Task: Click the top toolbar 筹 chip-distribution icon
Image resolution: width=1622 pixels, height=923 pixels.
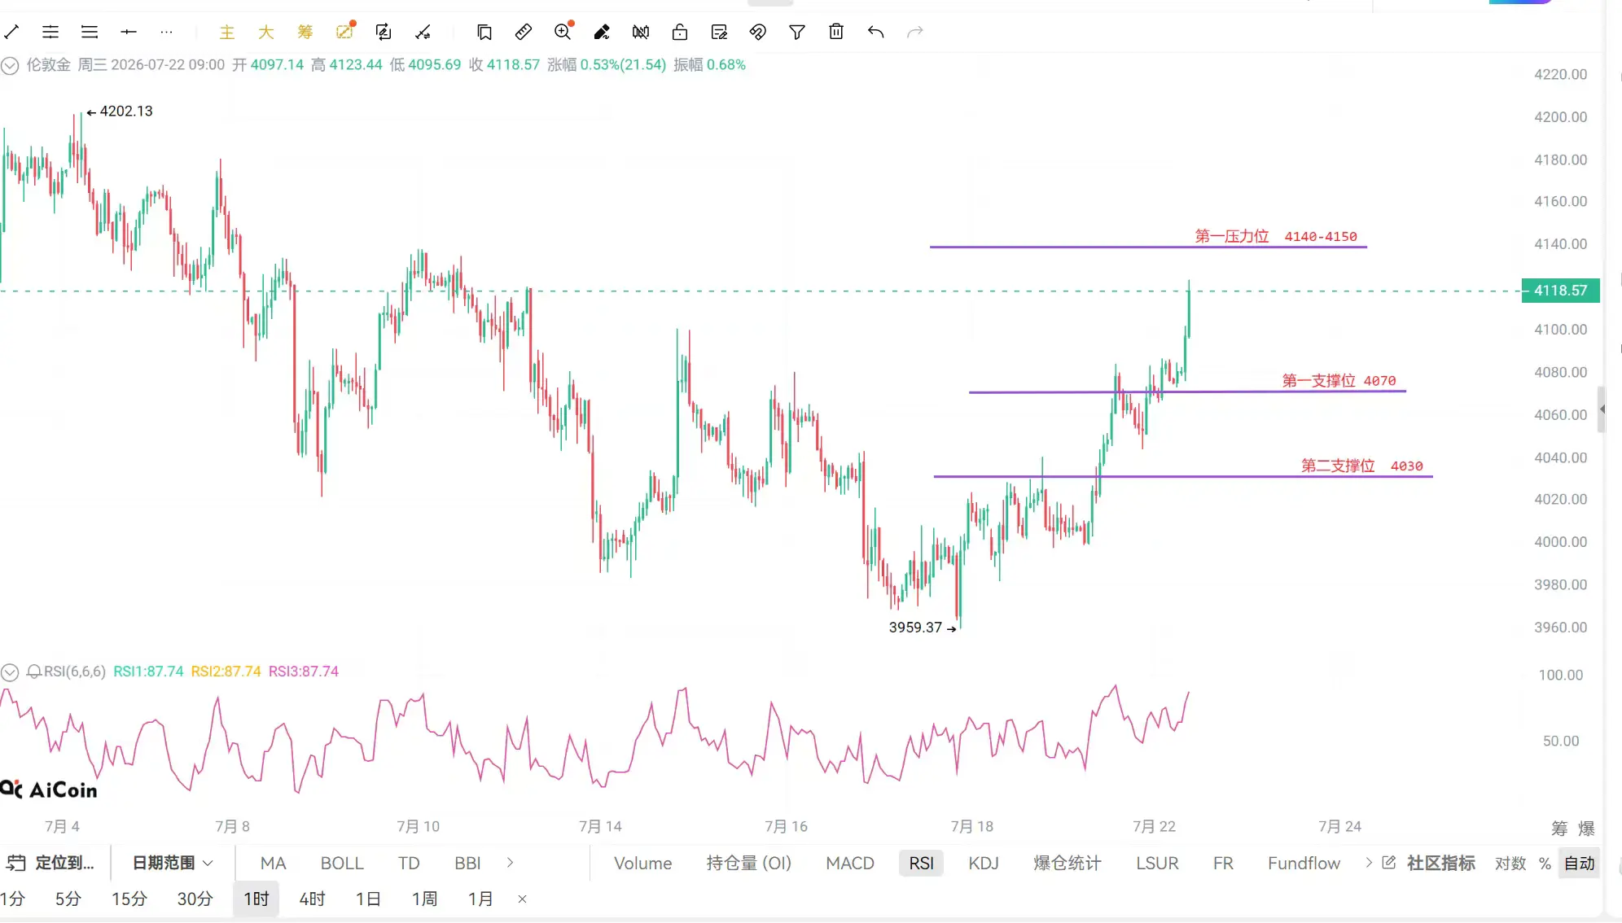Action: [x=305, y=32]
